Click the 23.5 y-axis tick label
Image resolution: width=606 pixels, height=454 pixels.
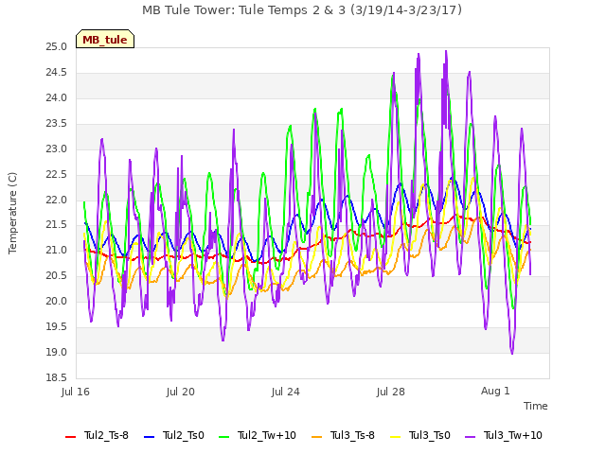[x=57, y=124]
